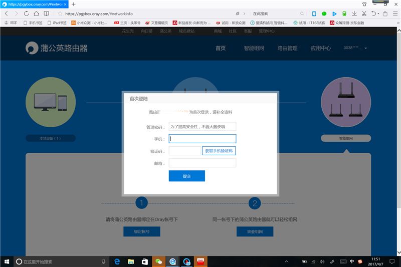The image size is (401, 267).
Task: Click 管理中心 in the top black bar
Action: tap(267, 31)
